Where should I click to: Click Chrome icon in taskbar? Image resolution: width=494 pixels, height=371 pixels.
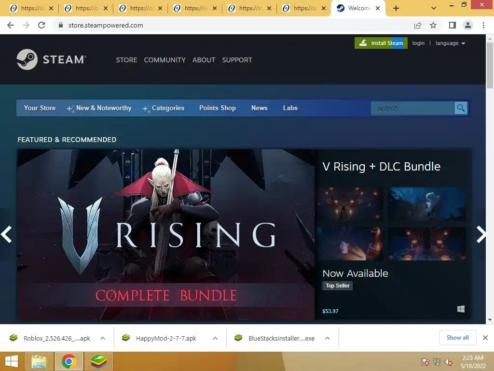pyautogui.click(x=69, y=361)
